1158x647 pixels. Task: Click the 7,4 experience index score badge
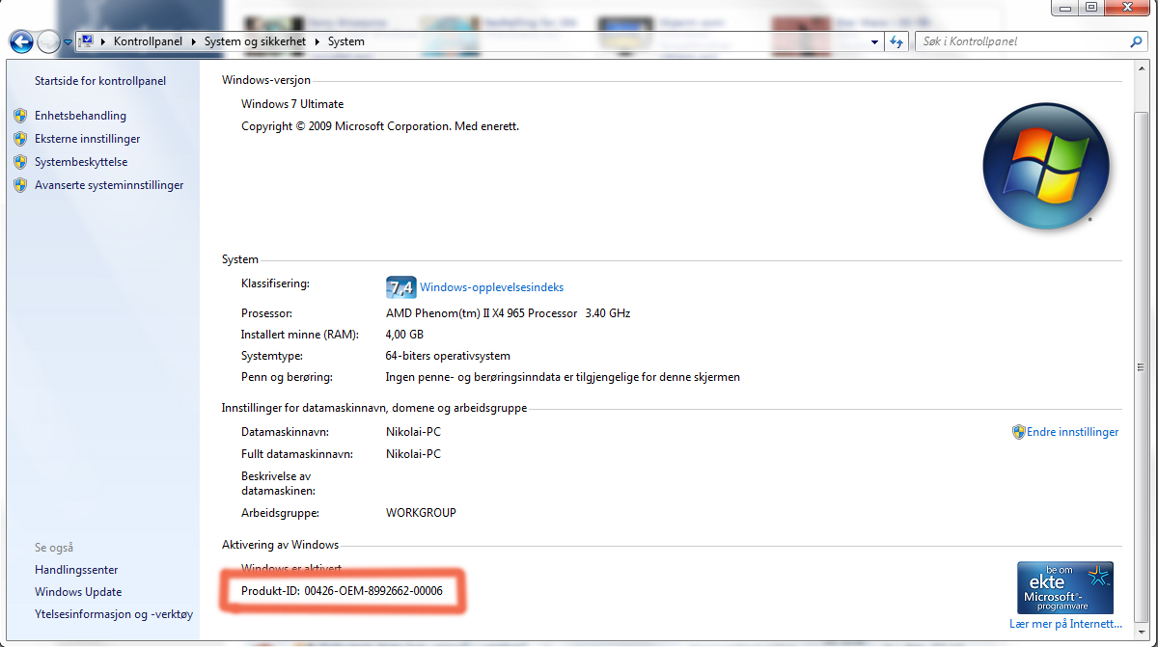point(400,287)
